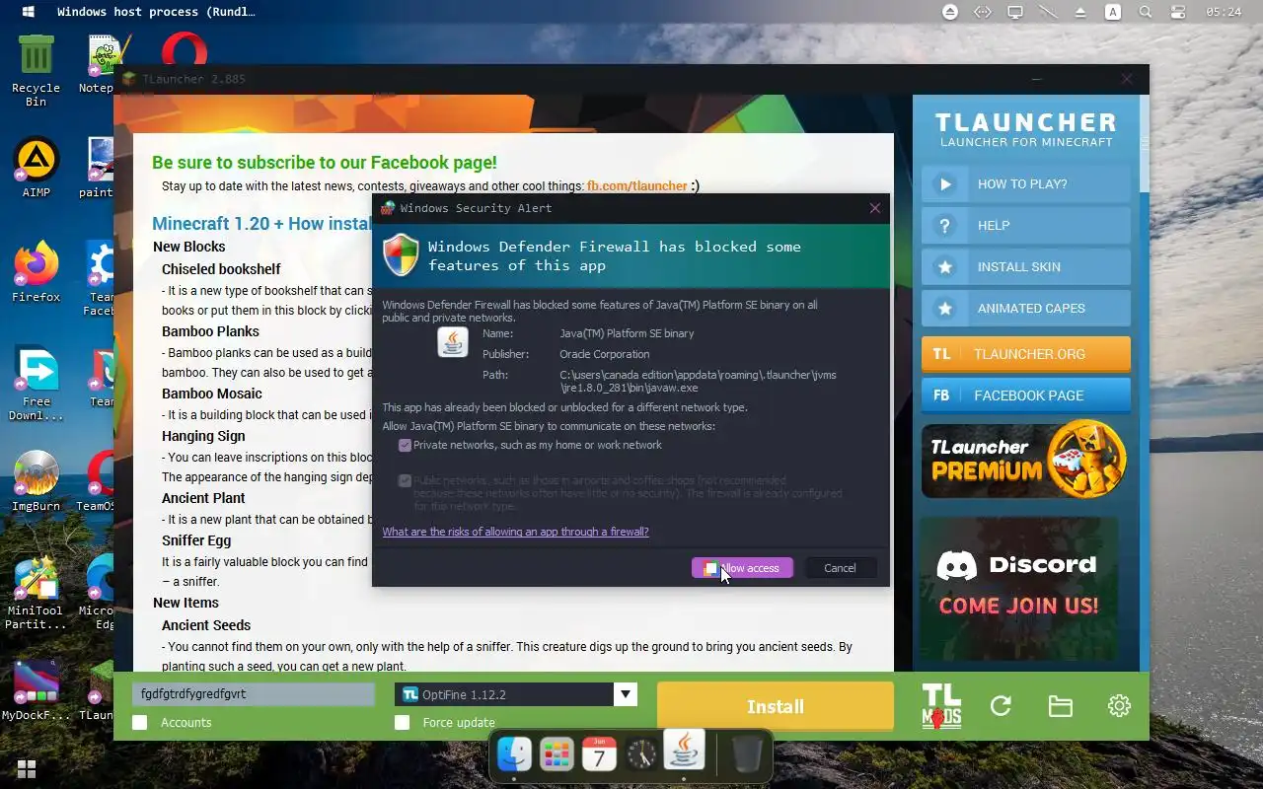Open the TL Mods icon
Image resolution: width=1263 pixels, height=789 pixels.
point(941,706)
